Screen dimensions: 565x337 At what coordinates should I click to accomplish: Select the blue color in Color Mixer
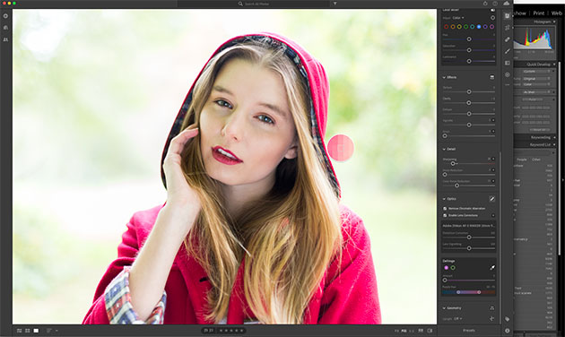(x=479, y=27)
